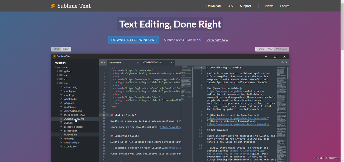Click the file icon beside .editorconfig
The width and height of the screenshot is (344, 162).
[x=61, y=87]
